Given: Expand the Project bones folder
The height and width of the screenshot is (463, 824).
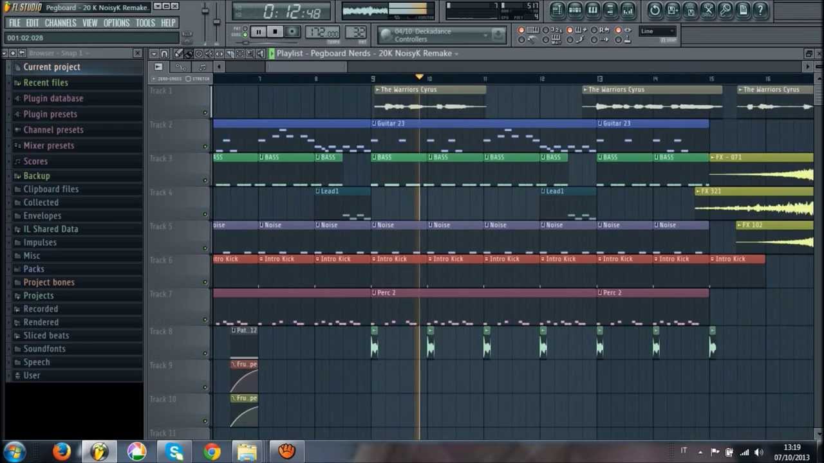Looking at the screenshot, I should [48, 282].
